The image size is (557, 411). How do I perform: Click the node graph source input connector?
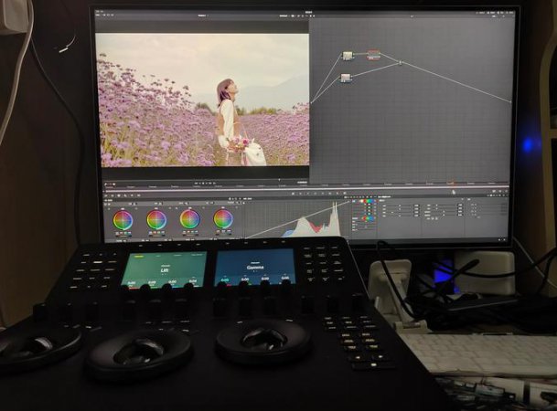[x=312, y=101]
